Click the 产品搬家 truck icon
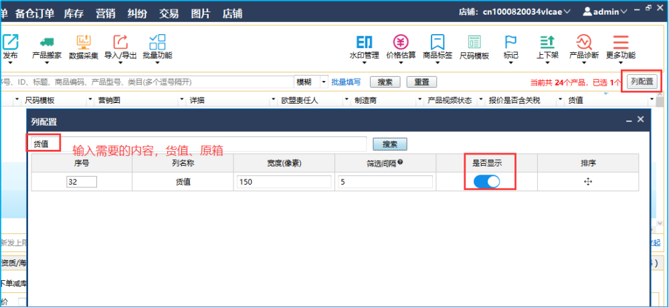 click(47, 41)
